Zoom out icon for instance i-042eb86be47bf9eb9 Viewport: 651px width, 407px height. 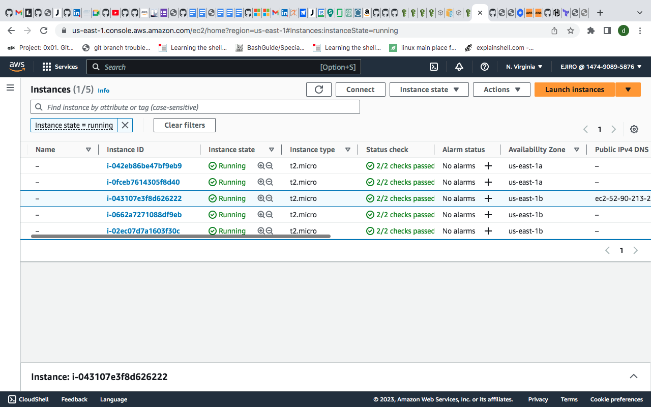270,166
